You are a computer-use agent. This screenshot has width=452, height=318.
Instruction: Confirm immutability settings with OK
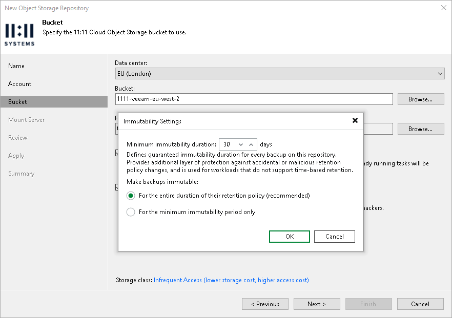pos(290,237)
